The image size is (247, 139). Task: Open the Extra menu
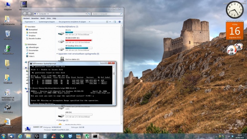pos(49,18)
